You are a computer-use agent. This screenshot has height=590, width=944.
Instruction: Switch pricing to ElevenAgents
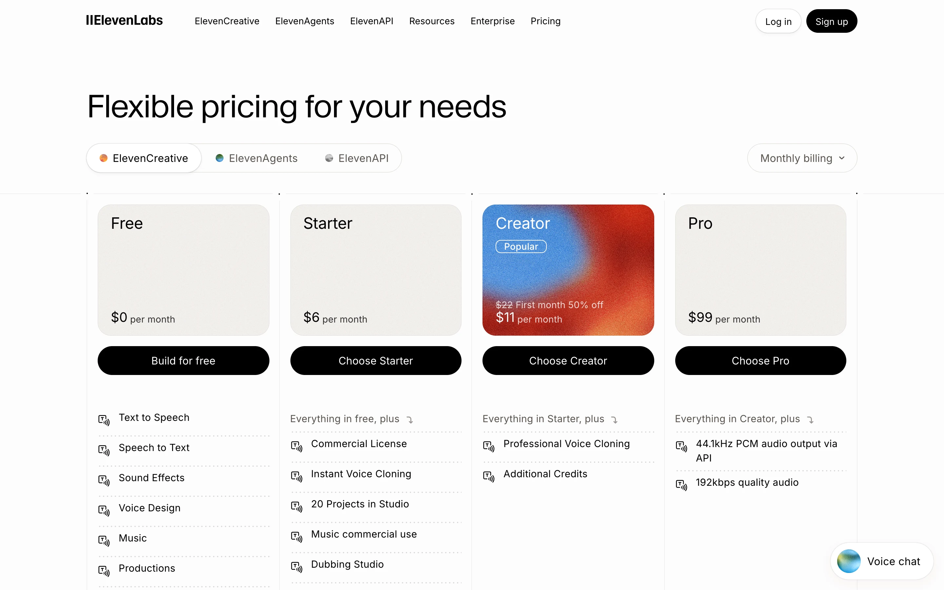(257, 158)
